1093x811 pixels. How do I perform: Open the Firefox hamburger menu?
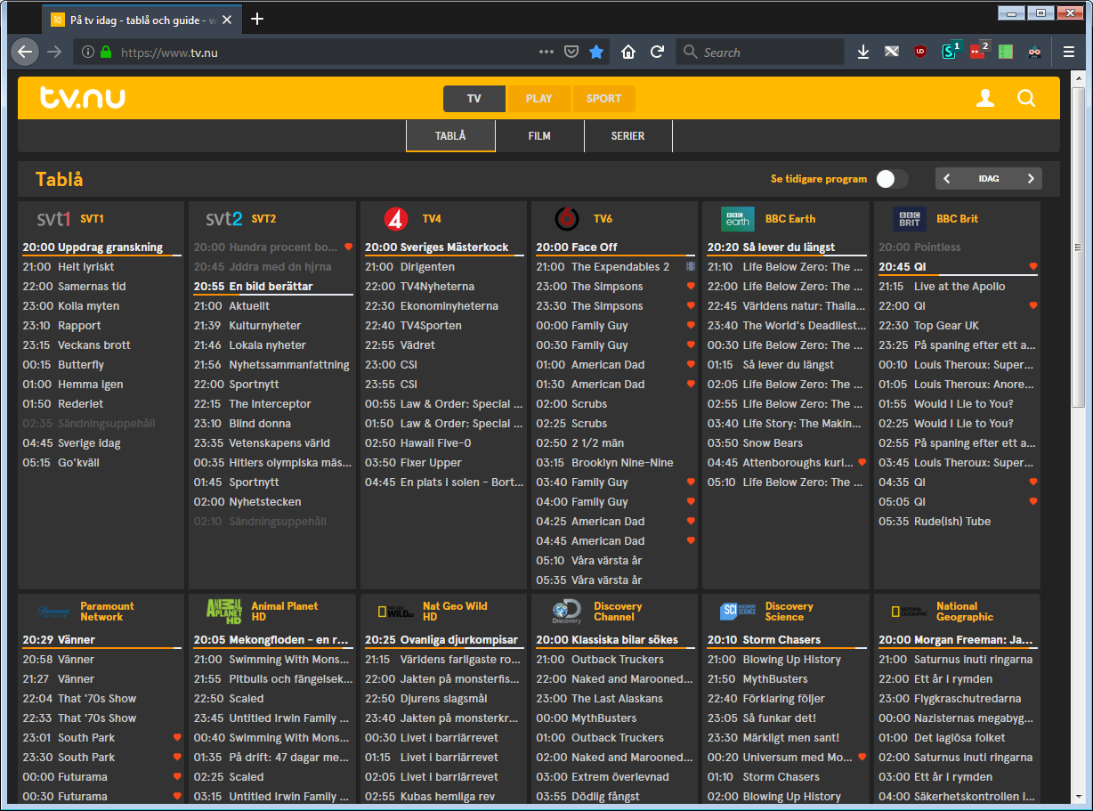[x=1069, y=53]
